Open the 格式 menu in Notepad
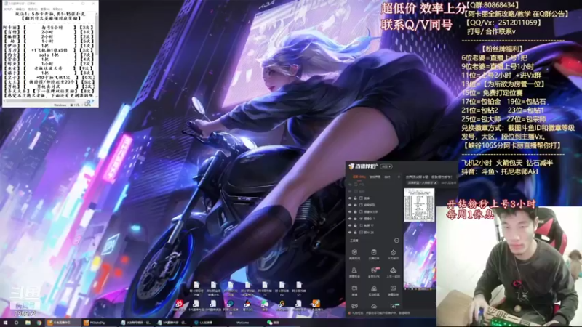The width and height of the screenshot is (582, 327). 32,9
